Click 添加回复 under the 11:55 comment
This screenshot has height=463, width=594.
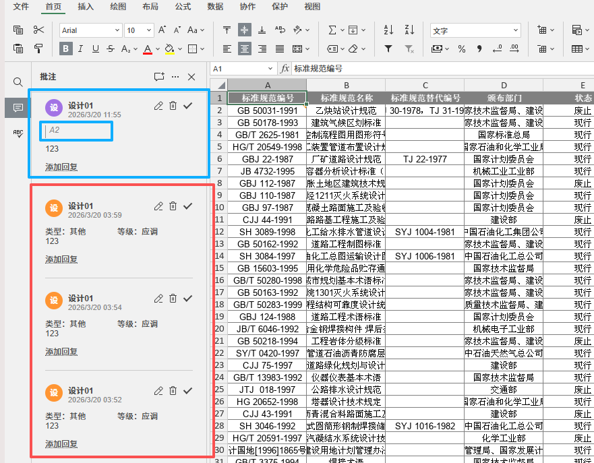(x=61, y=167)
